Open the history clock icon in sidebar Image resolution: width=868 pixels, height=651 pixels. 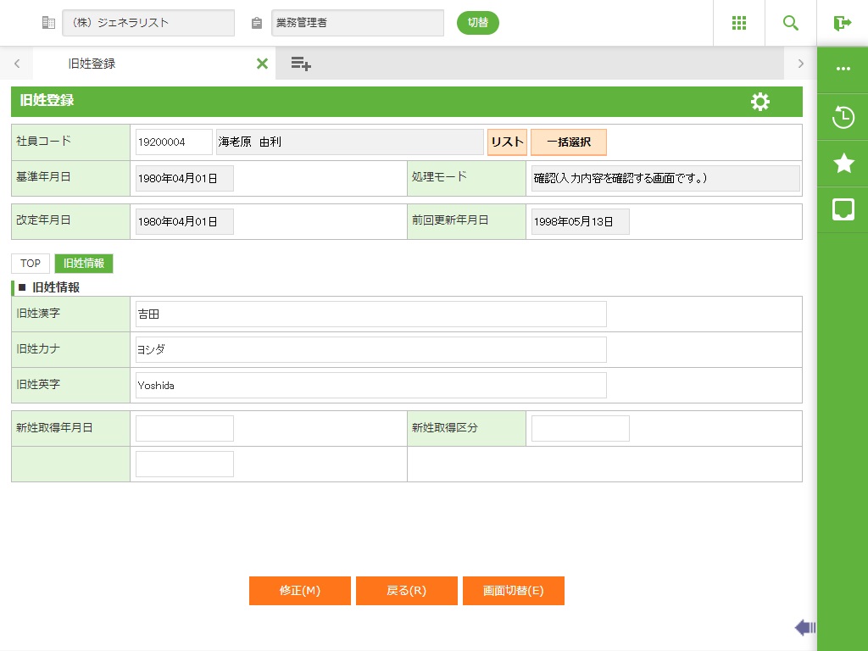pos(843,117)
